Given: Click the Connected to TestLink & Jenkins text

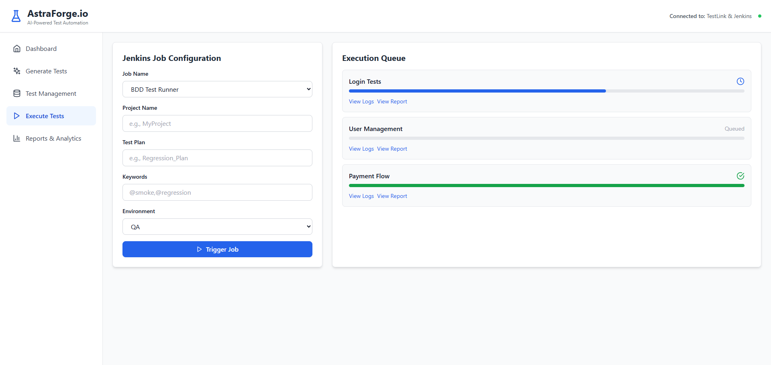Looking at the screenshot, I should click(x=710, y=16).
